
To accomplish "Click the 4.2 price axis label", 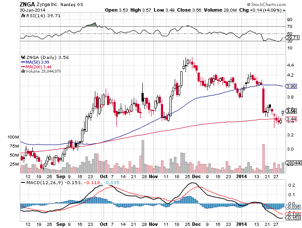I will pos(290,75).
